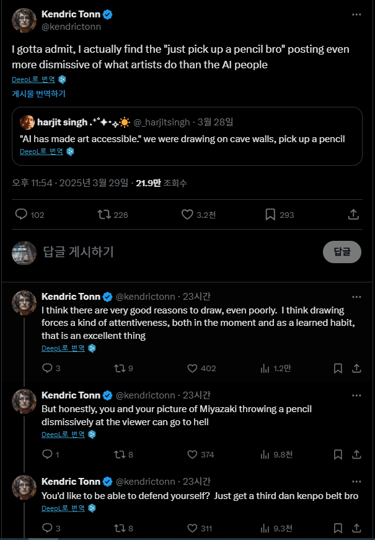The height and width of the screenshot is (540, 375).
Task: Click the 게시물 번역하기 translate link
Action: [x=38, y=94]
